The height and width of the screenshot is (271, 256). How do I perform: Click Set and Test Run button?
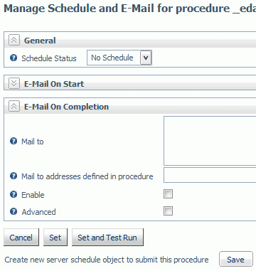pyautogui.click(x=107, y=237)
